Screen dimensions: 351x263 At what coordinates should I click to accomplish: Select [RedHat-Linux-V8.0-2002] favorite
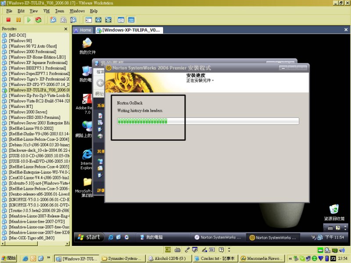31,128
